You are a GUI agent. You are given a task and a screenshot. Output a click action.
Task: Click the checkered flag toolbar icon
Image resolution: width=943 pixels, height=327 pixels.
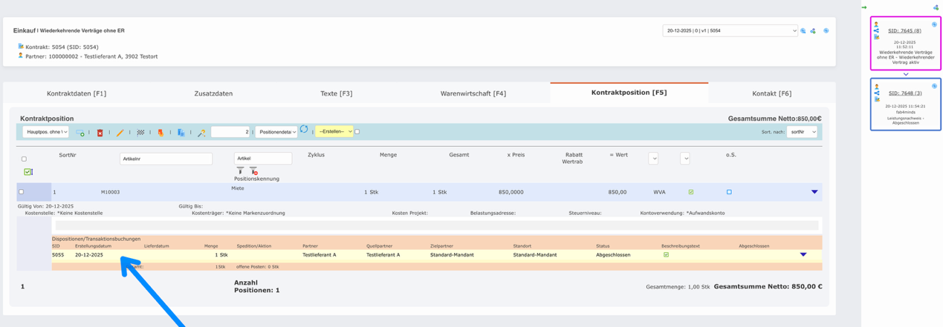coord(140,133)
